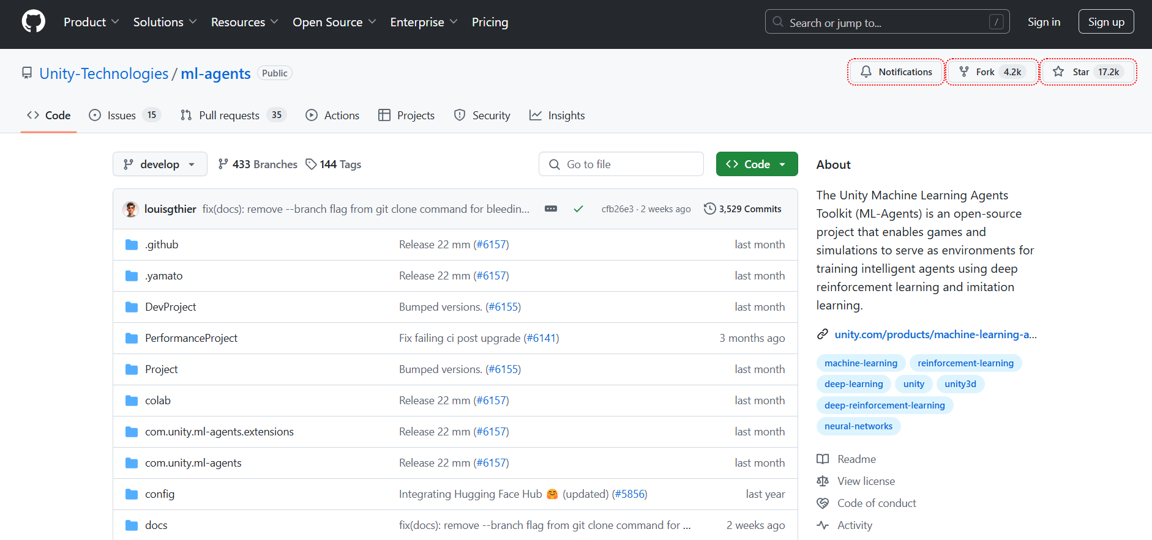Select the unity3d topic tag
The height and width of the screenshot is (540, 1152).
pos(960,384)
